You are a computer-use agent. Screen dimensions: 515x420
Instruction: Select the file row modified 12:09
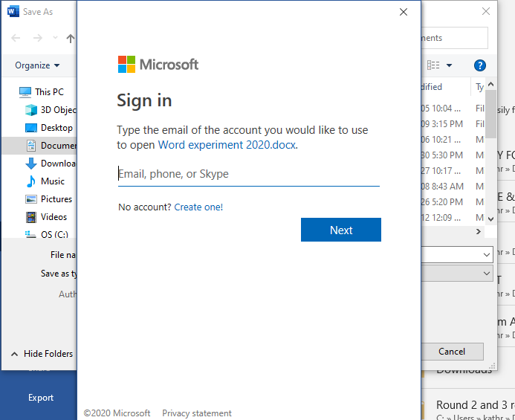point(453,218)
